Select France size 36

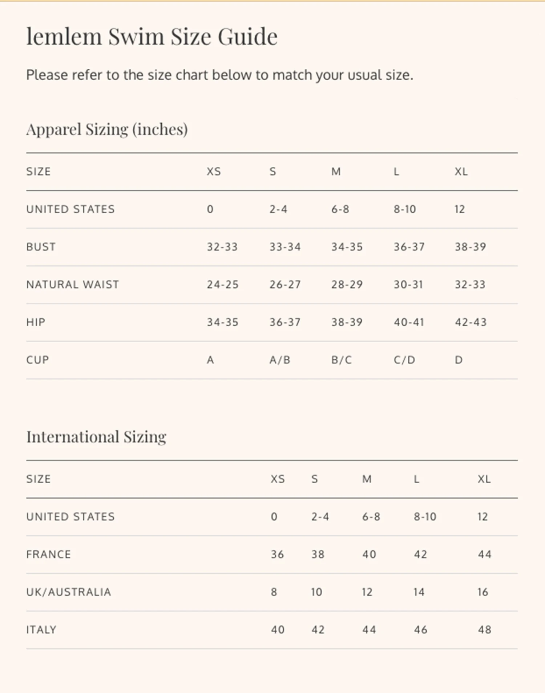click(277, 555)
